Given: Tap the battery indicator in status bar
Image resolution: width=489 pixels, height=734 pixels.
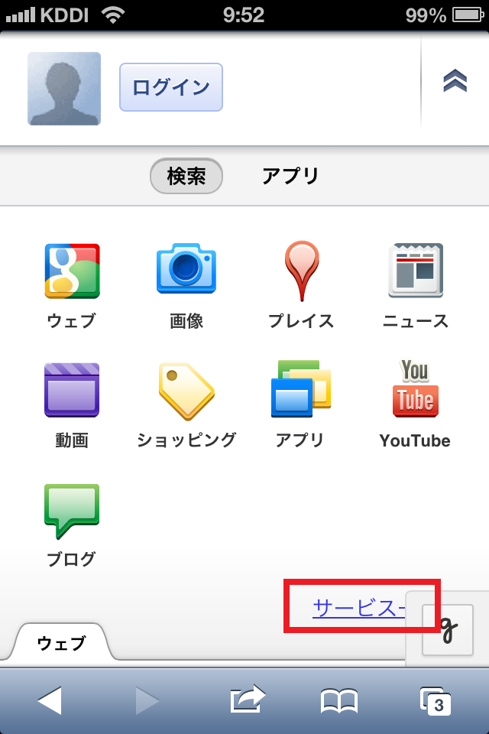Looking at the screenshot, I should (468, 15).
